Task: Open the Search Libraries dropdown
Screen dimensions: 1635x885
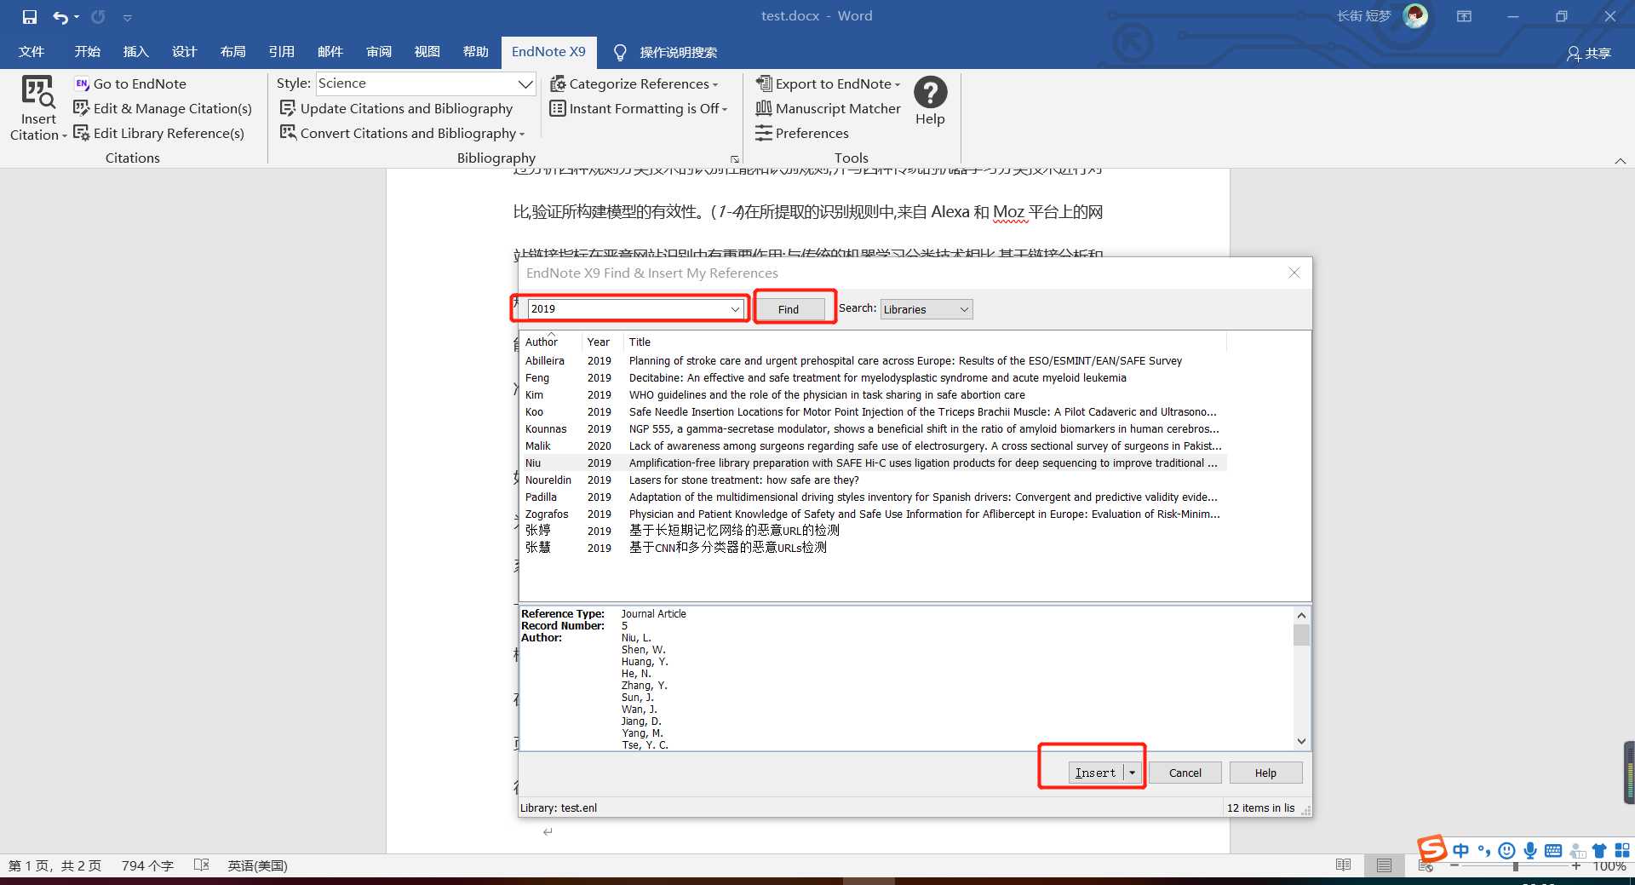Action: tap(926, 309)
